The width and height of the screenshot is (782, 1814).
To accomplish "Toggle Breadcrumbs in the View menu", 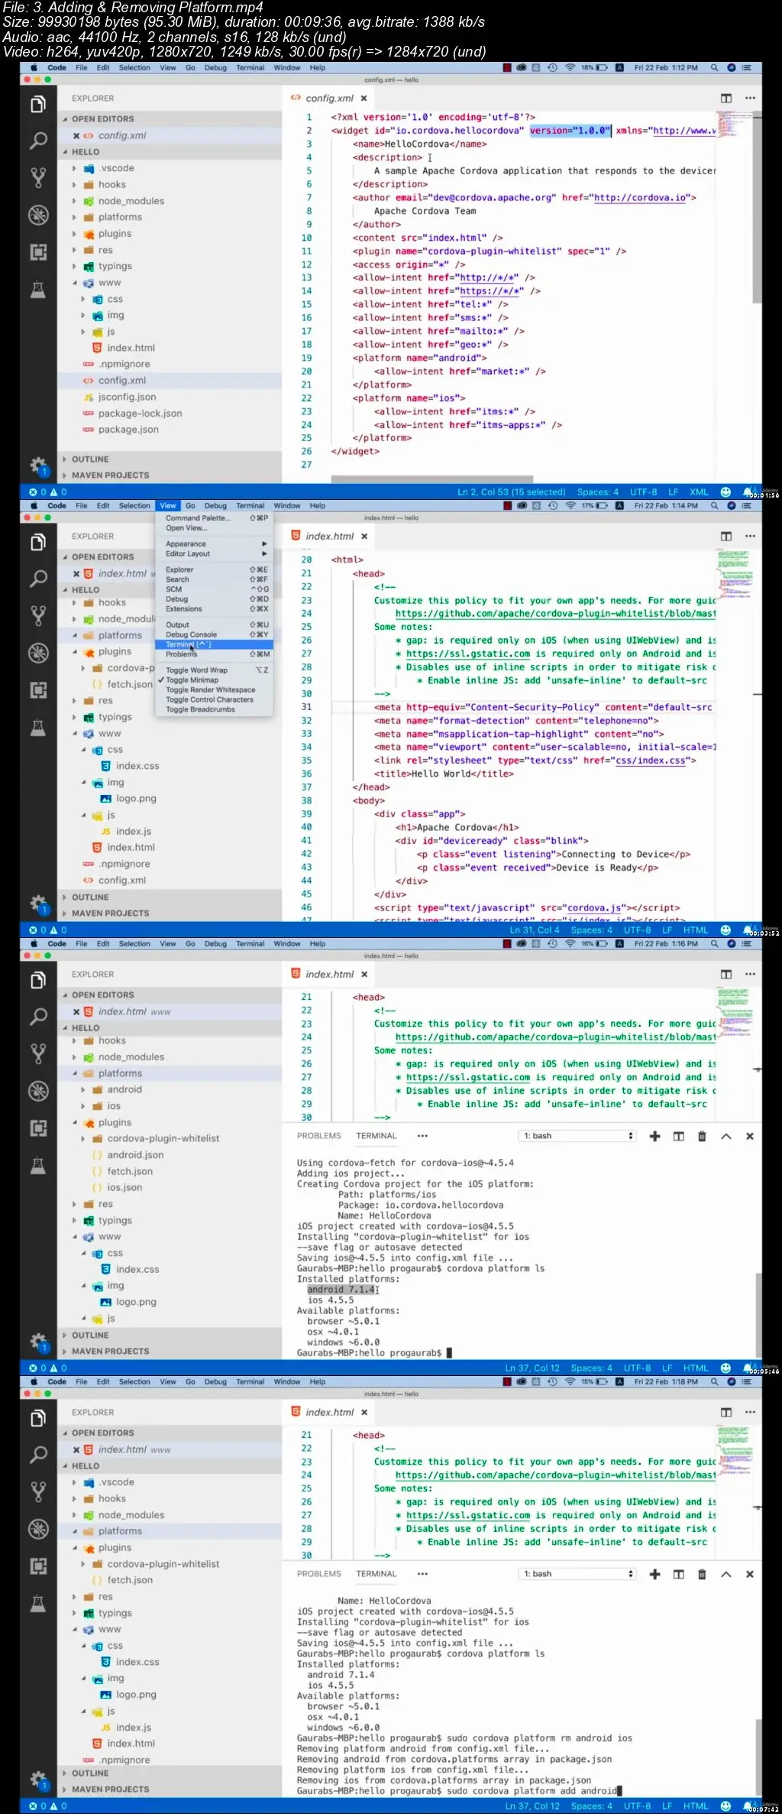I will tap(214, 709).
